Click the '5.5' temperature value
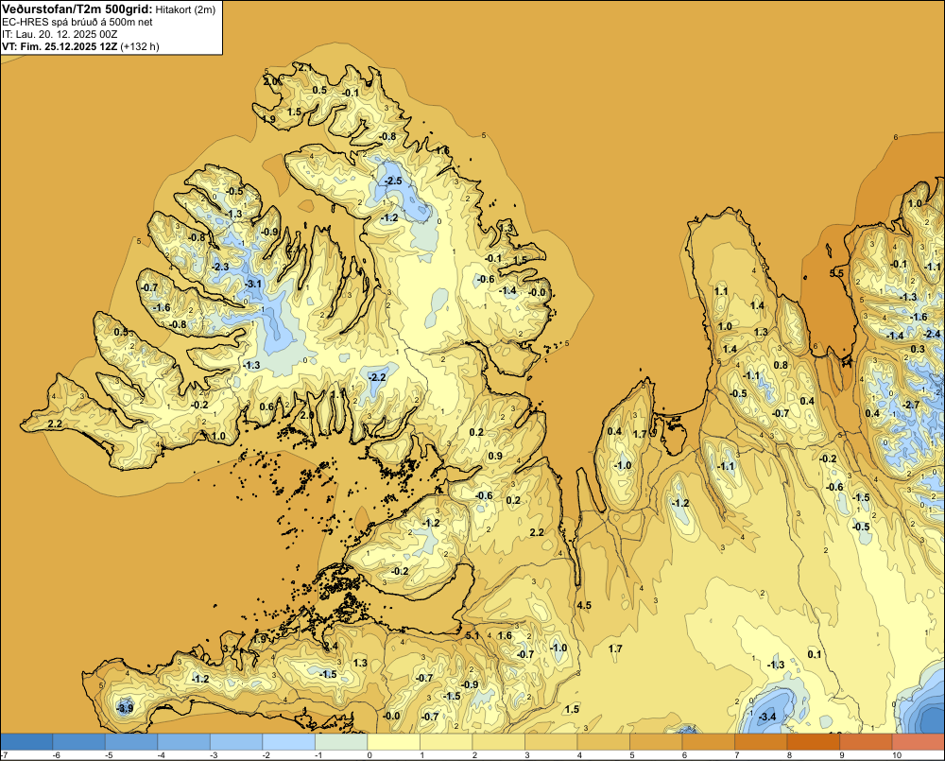Image resolution: width=945 pixels, height=761 pixels. 836,273
